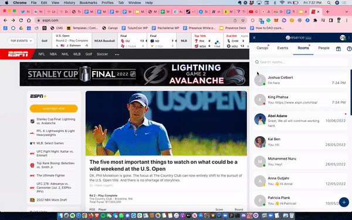Click the share icon in address bar

[x=235, y=21]
